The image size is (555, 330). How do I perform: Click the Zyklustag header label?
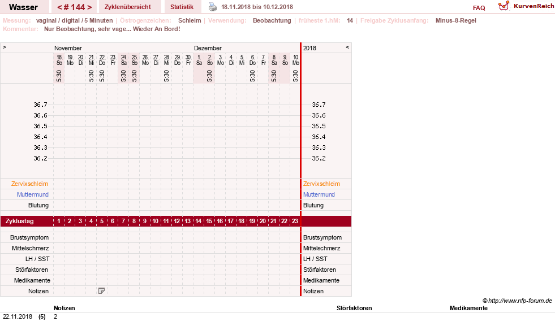click(x=20, y=221)
